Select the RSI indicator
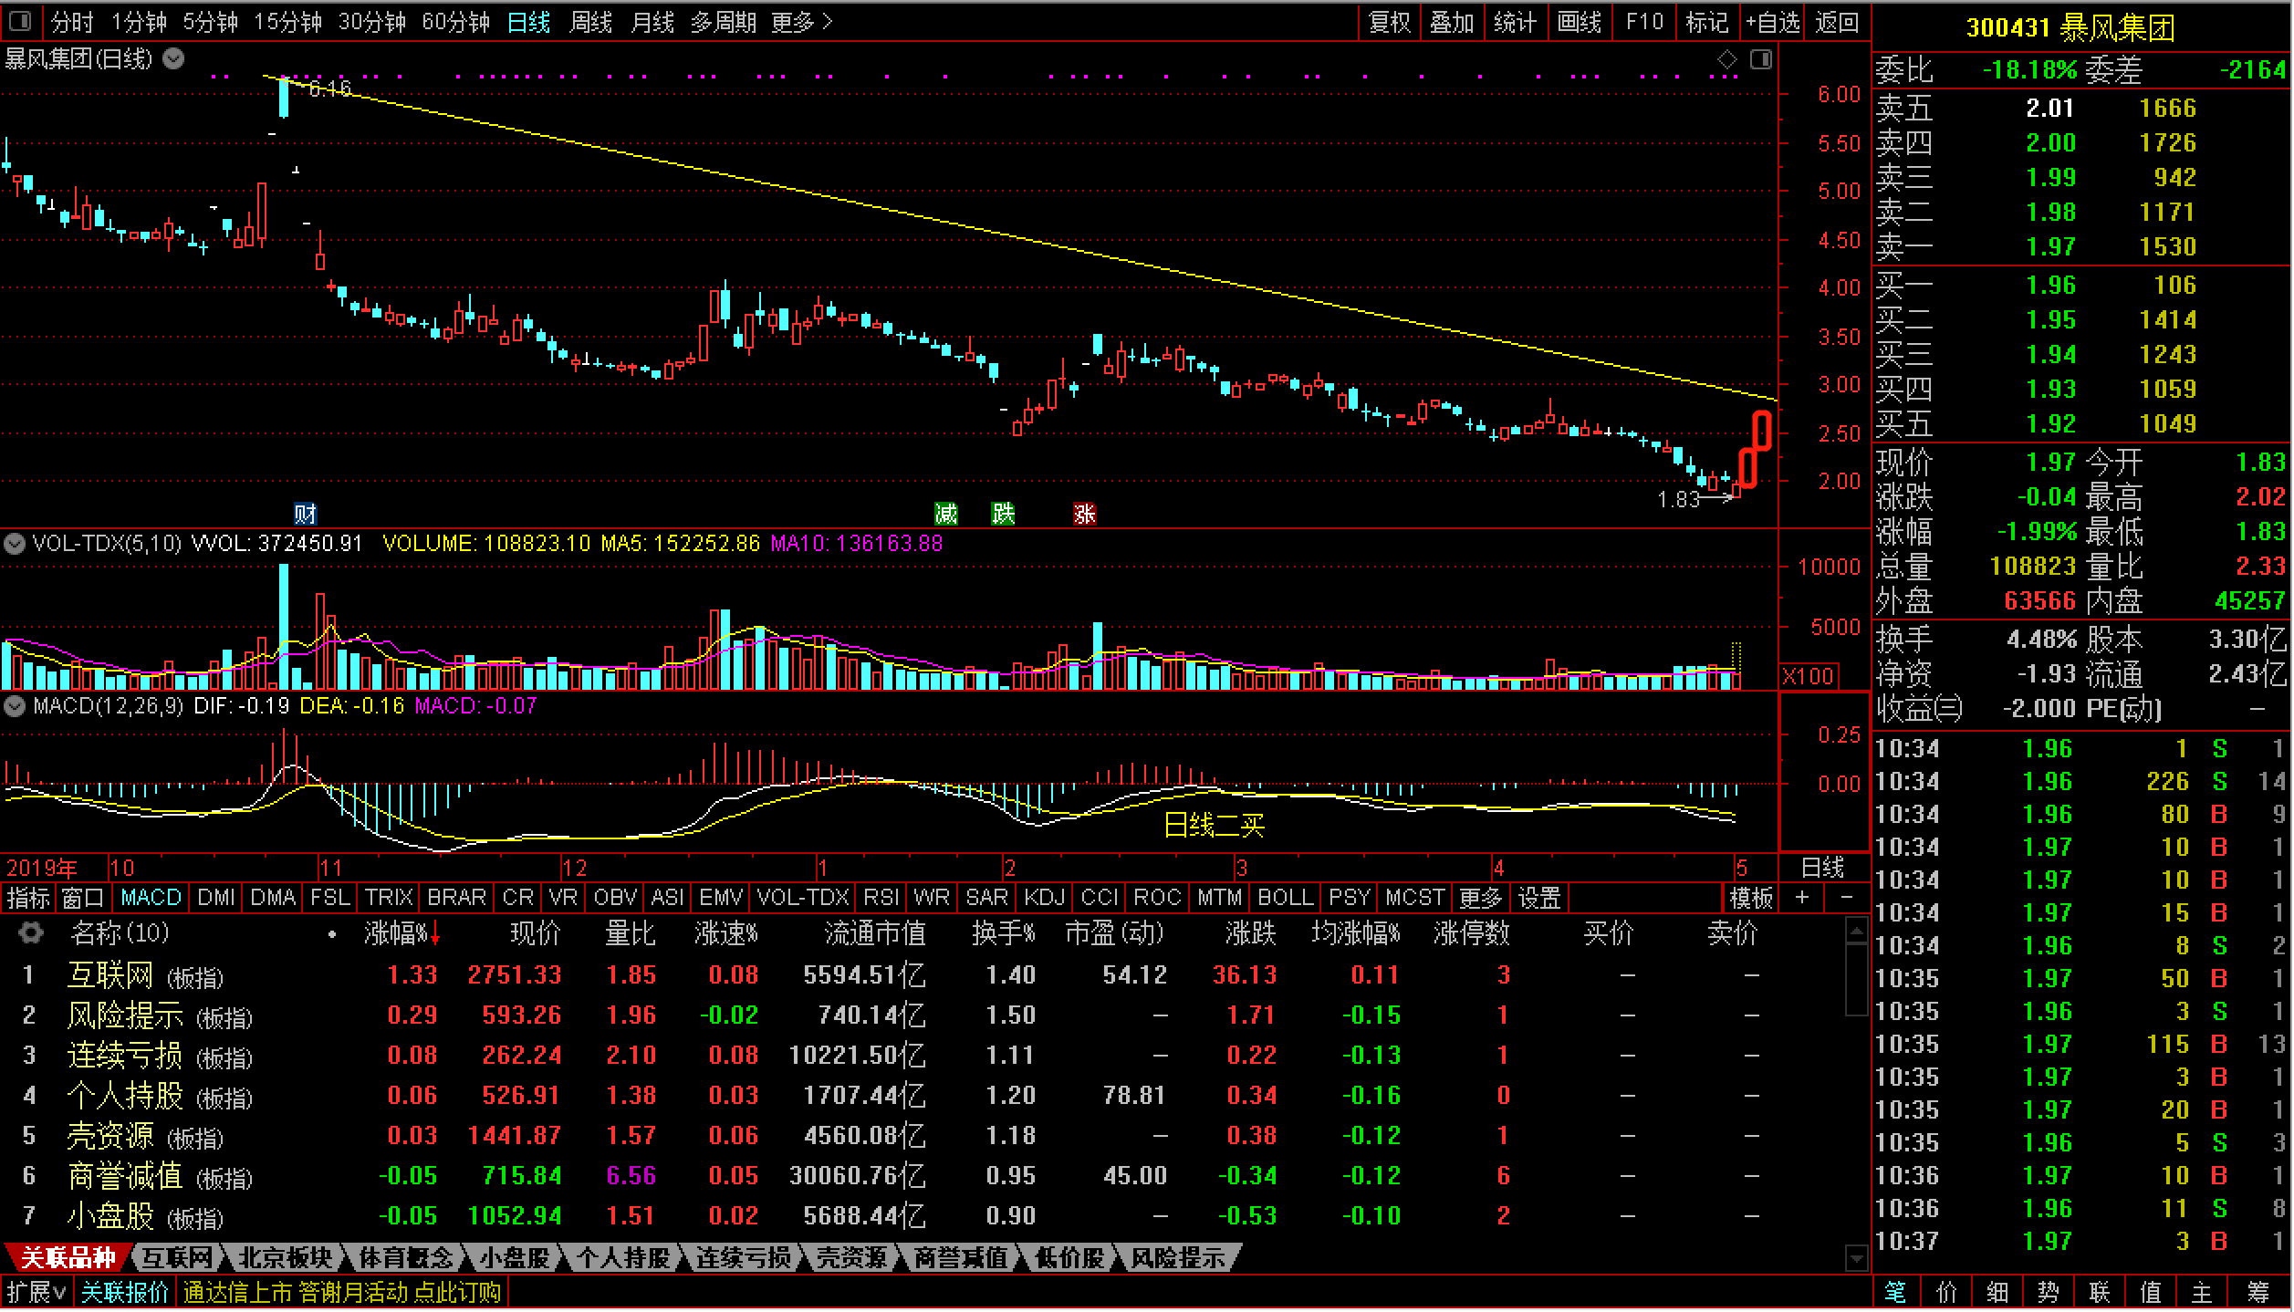Image resolution: width=2294 pixels, height=1312 pixels. pyautogui.click(x=881, y=898)
